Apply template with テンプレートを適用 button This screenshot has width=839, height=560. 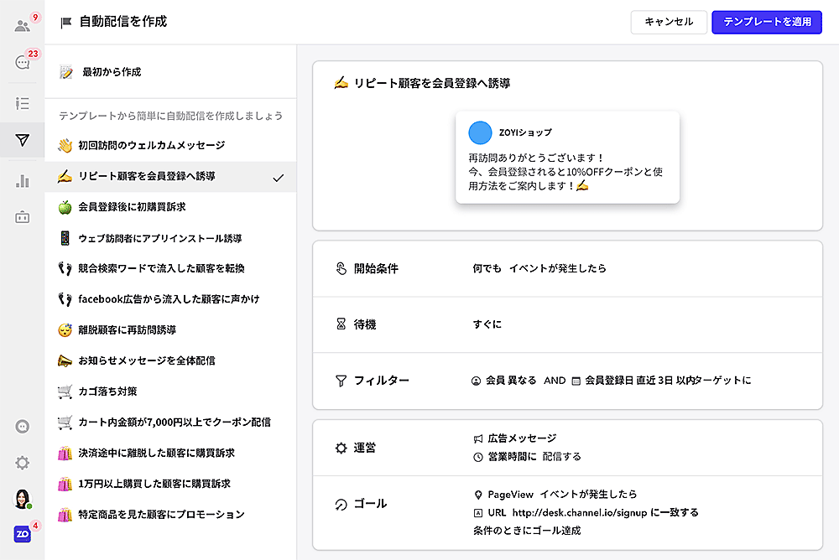click(767, 22)
